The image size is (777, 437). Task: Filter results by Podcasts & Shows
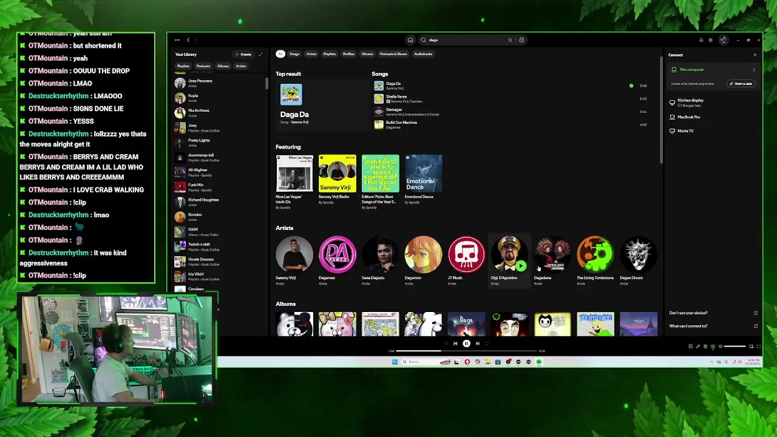point(393,54)
